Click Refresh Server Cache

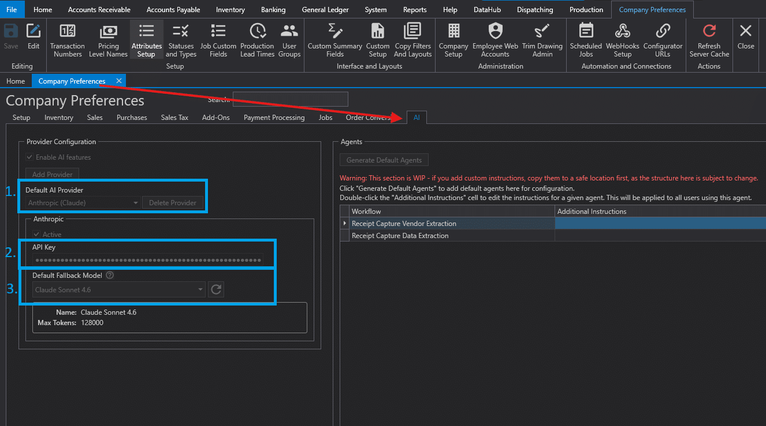709,40
